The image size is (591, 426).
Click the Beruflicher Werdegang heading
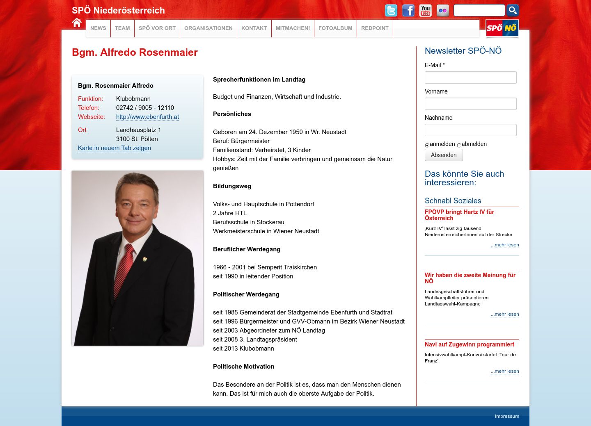247,249
